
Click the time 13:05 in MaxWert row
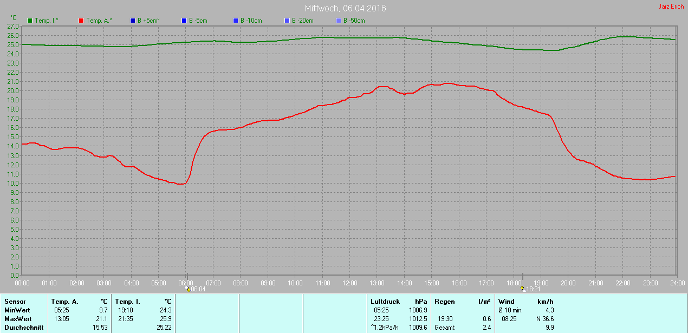point(62,319)
